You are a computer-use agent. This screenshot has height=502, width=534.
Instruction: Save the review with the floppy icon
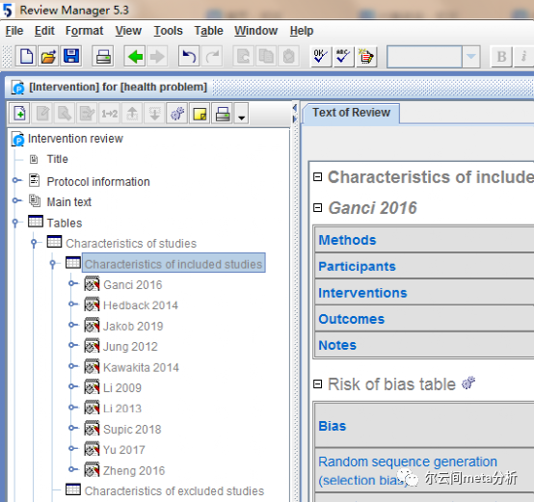point(71,57)
